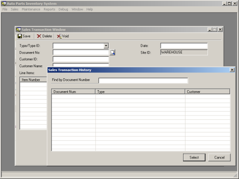The image size is (239, 179).
Task: Click the Void toolbar button
Action: pos(63,36)
